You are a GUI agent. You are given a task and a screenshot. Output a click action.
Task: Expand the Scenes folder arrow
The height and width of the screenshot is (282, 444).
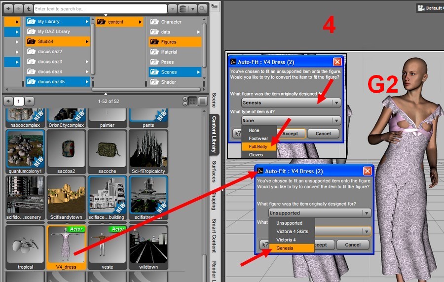click(x=198, y=72)
